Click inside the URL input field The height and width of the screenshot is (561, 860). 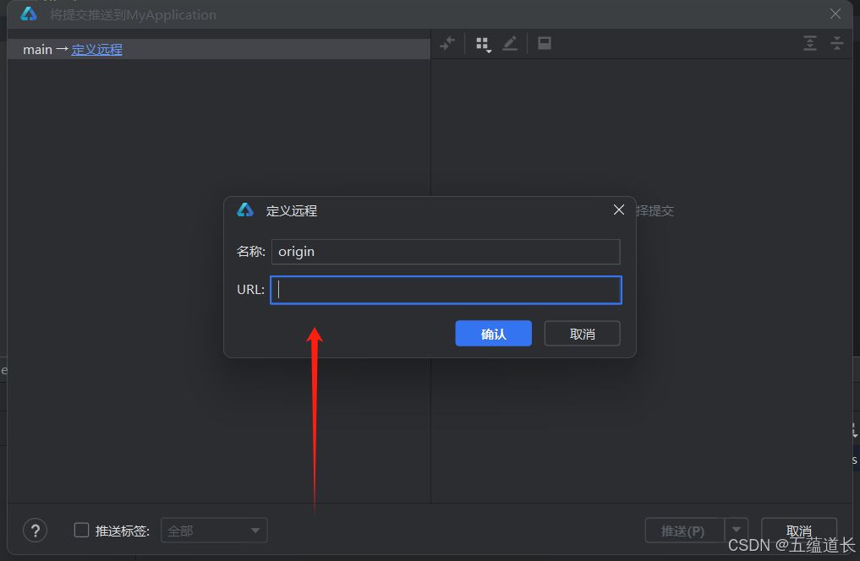446,289
